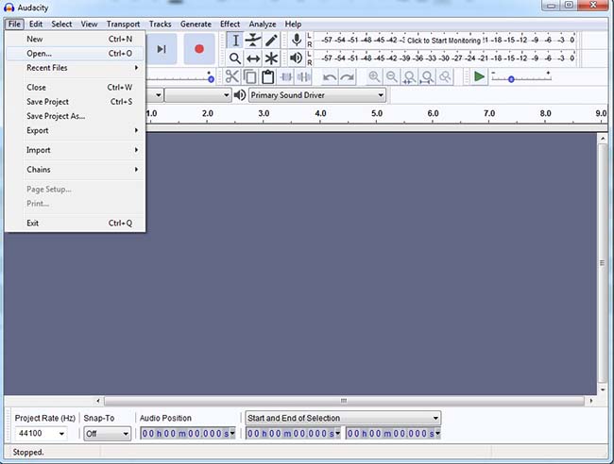Open the Select menu

(61, 25)
